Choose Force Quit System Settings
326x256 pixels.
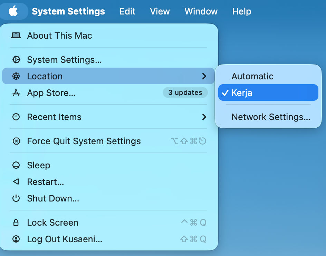[84, 141]
